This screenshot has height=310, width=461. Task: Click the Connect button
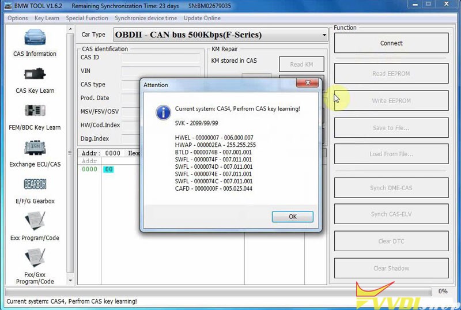tap(391, 43)
